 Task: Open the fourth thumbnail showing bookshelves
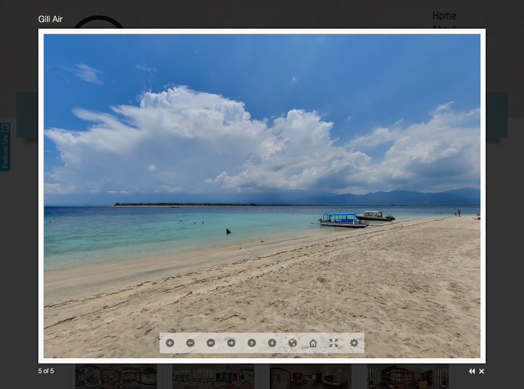408,377
